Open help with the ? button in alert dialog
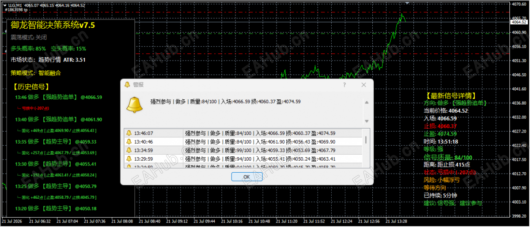This screenshot has height=227, width=530. [x=344, y=85]
